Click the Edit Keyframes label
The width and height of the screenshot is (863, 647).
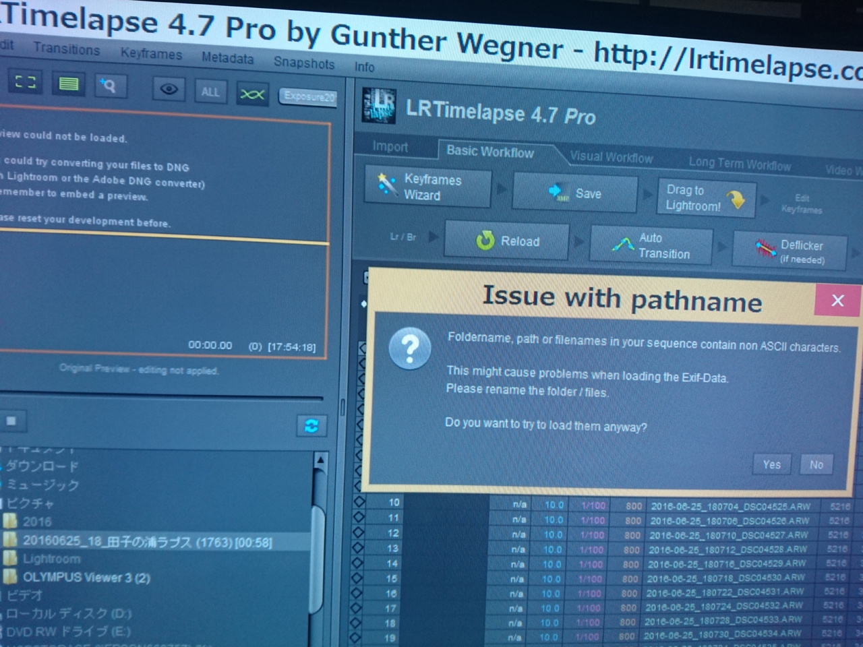pyautogui.click(x=801, y=204)
